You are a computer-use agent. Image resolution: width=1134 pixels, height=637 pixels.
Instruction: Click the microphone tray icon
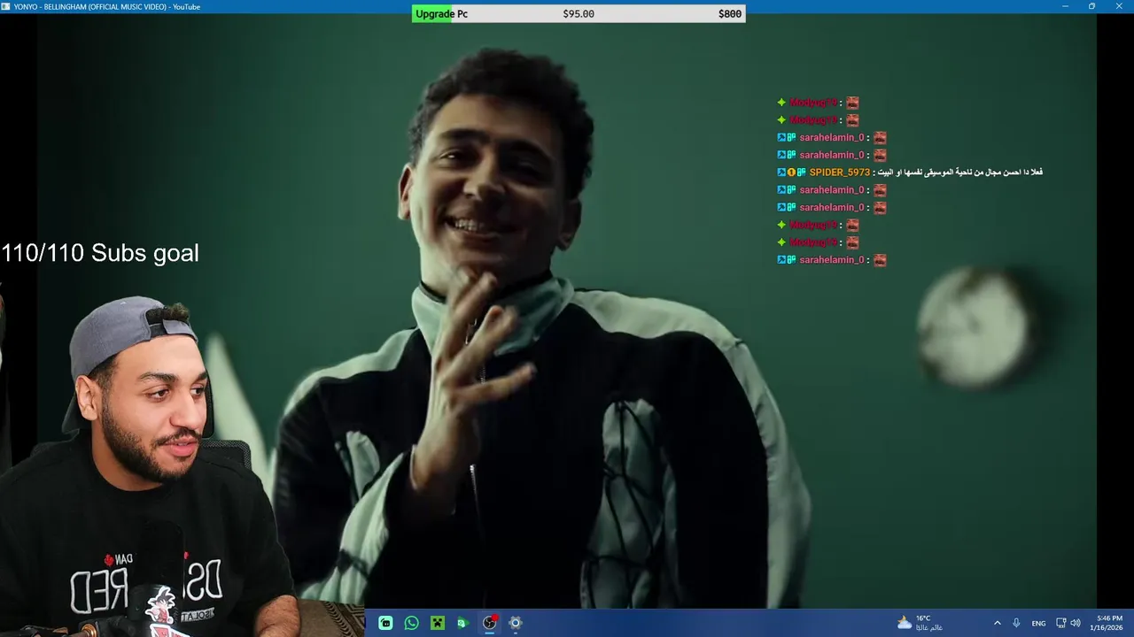[x=1016, y=623]
